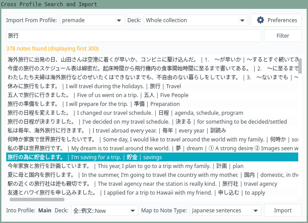Screen dimensions: 308x223
Task: Click the Preferences gear icon
Action: click(x=261, y=20)
